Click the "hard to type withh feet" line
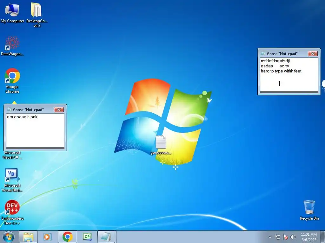The image size is (325, 243). (281, 71)
